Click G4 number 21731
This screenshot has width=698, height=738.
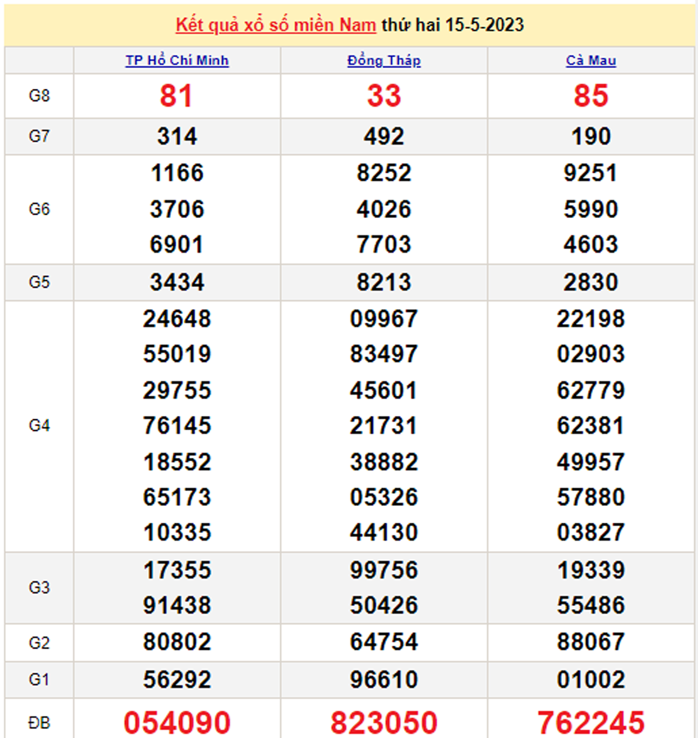point(384,426)
